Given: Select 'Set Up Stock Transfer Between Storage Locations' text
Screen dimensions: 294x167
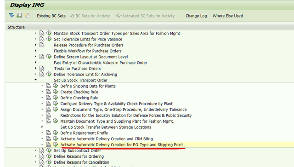Looking at the screenshot, I should pyautogui.click(x=106, y=127).
